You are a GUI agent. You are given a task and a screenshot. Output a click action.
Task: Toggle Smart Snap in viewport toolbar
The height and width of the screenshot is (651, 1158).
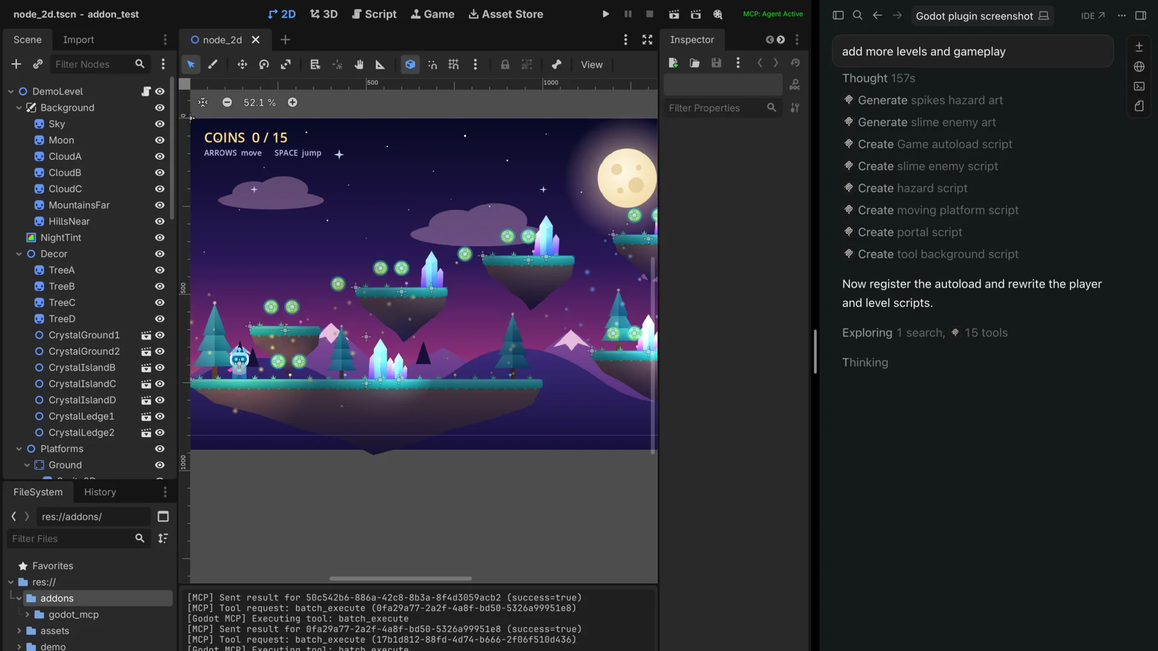tap(432, 64)
